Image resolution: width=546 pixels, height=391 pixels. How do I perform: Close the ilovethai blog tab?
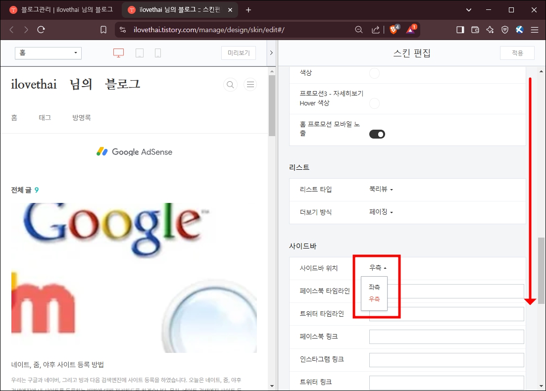coord(230,10)
